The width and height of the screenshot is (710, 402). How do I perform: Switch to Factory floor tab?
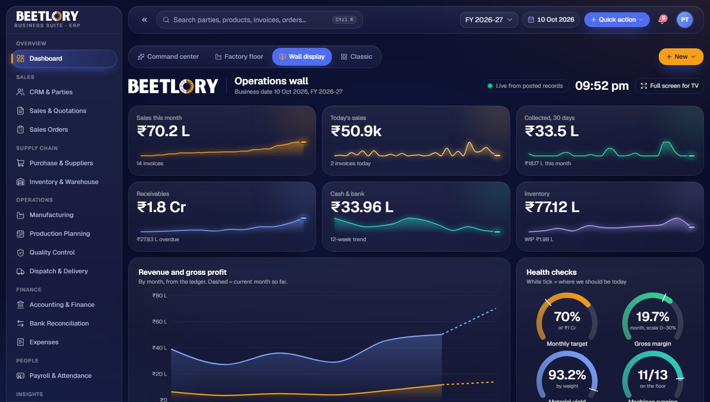[239, 57]
